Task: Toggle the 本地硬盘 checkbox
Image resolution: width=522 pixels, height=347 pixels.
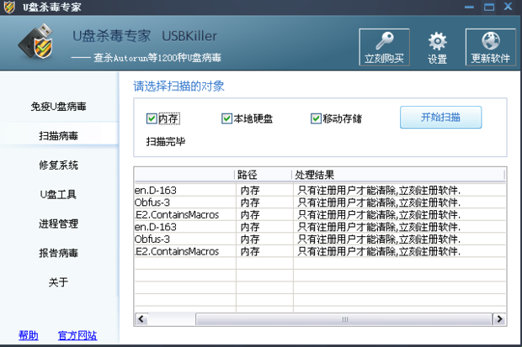Action: tap(226, 118)
